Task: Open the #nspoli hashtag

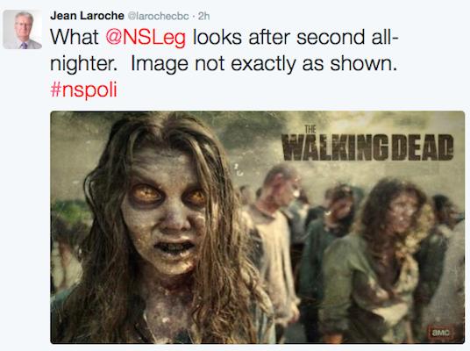Action: click(x=83, y=90)
